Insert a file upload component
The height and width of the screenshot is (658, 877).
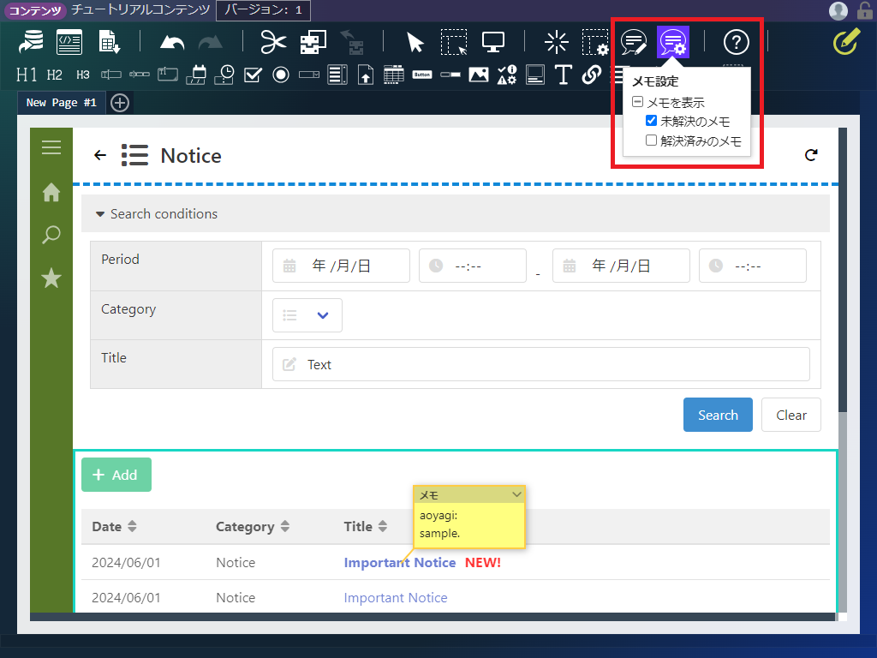coord(366,75)
